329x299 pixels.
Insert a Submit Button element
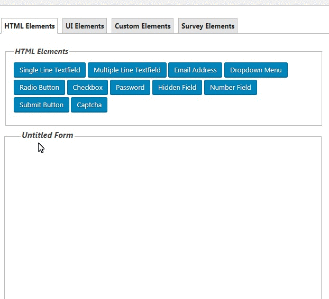(x=41, y=105)
